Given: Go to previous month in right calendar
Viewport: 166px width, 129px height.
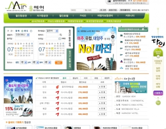Looking at the screenshot, I should [x=40, y=54].
